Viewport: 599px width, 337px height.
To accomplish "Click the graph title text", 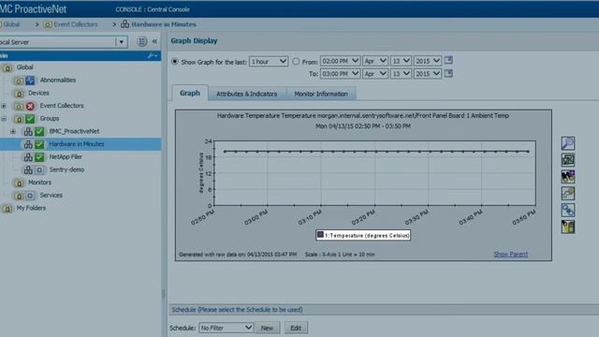I will (363, 115).
